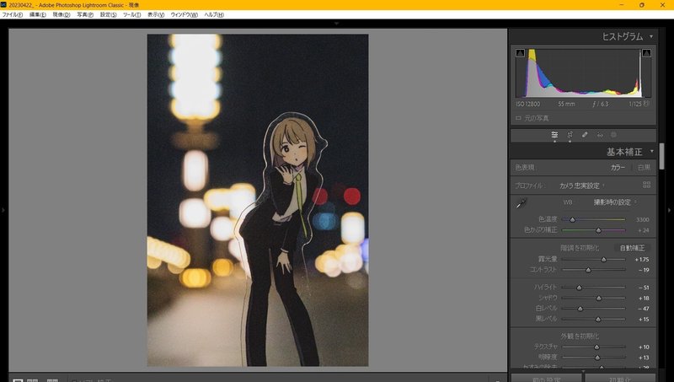Click the highlights value -51
Screen dimensions: 674x382
click(644, 288)
